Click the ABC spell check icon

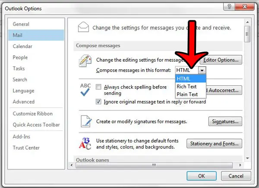(x=85, y=89)
